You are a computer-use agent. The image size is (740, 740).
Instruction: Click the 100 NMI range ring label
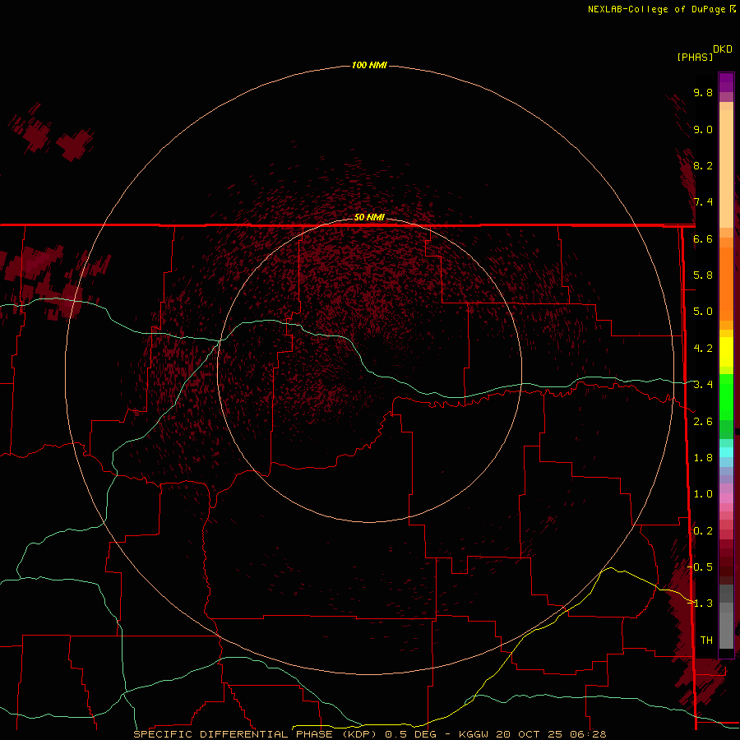[369, 65]
